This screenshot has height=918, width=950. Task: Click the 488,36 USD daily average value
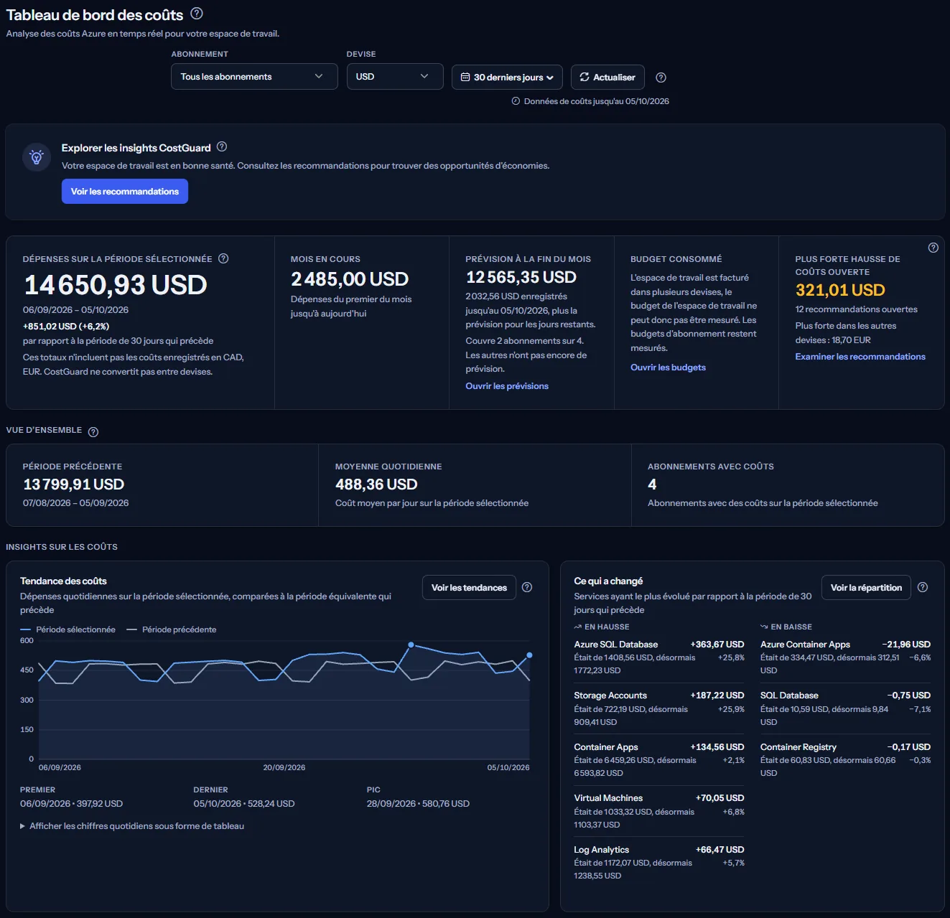[376, 484]
